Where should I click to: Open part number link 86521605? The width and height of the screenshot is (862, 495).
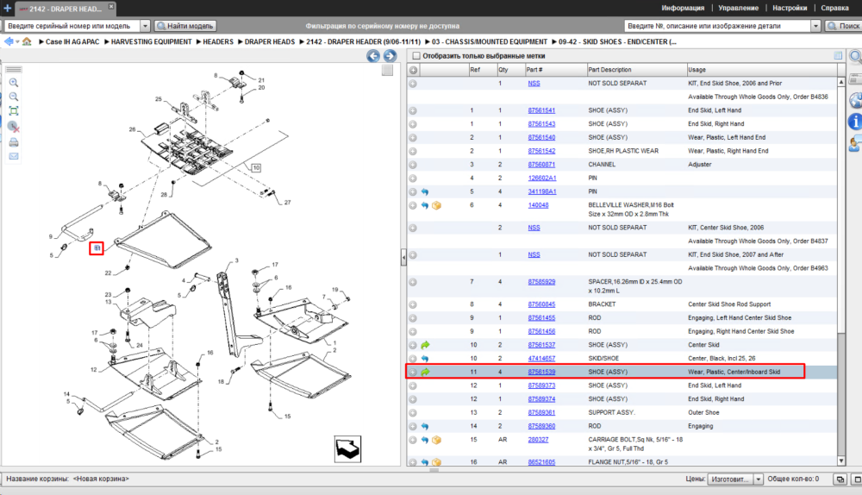tap(541, 462)
